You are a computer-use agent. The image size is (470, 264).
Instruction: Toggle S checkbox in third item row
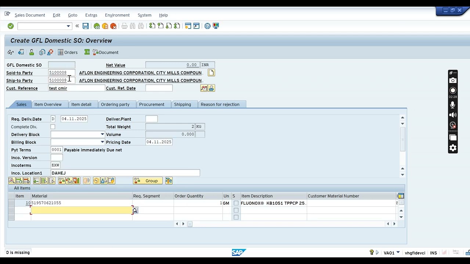236,217
